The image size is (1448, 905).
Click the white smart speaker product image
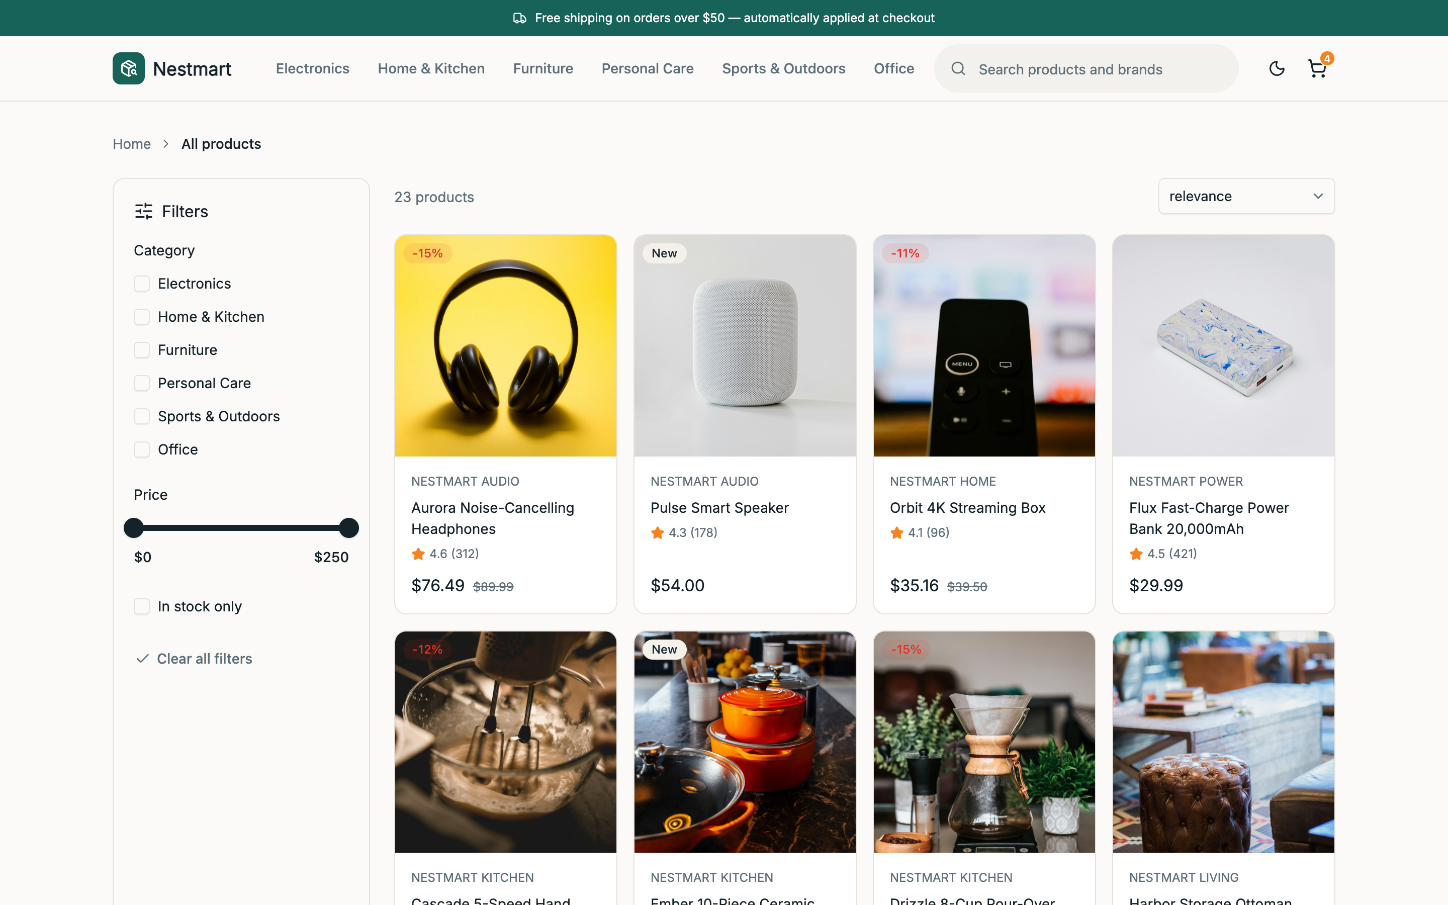point(745,346)
